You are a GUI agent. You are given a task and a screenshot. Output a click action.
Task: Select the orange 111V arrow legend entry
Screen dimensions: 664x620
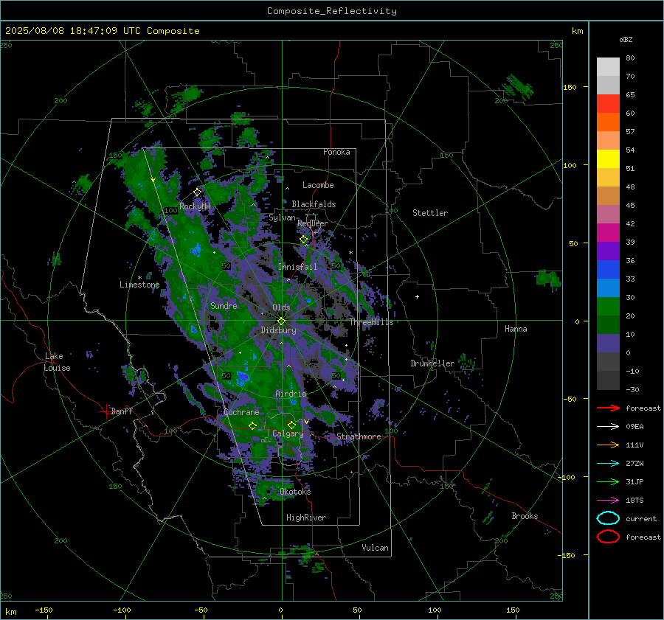coord(608,445)
